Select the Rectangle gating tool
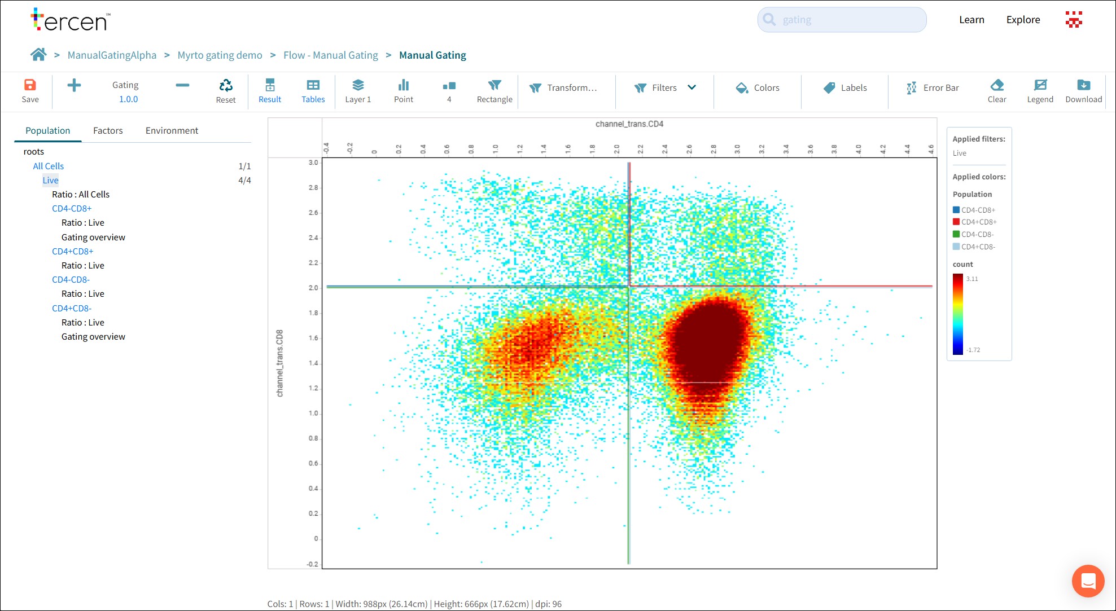This screenshot has height=611, width=1116. (x=494, y=91)
